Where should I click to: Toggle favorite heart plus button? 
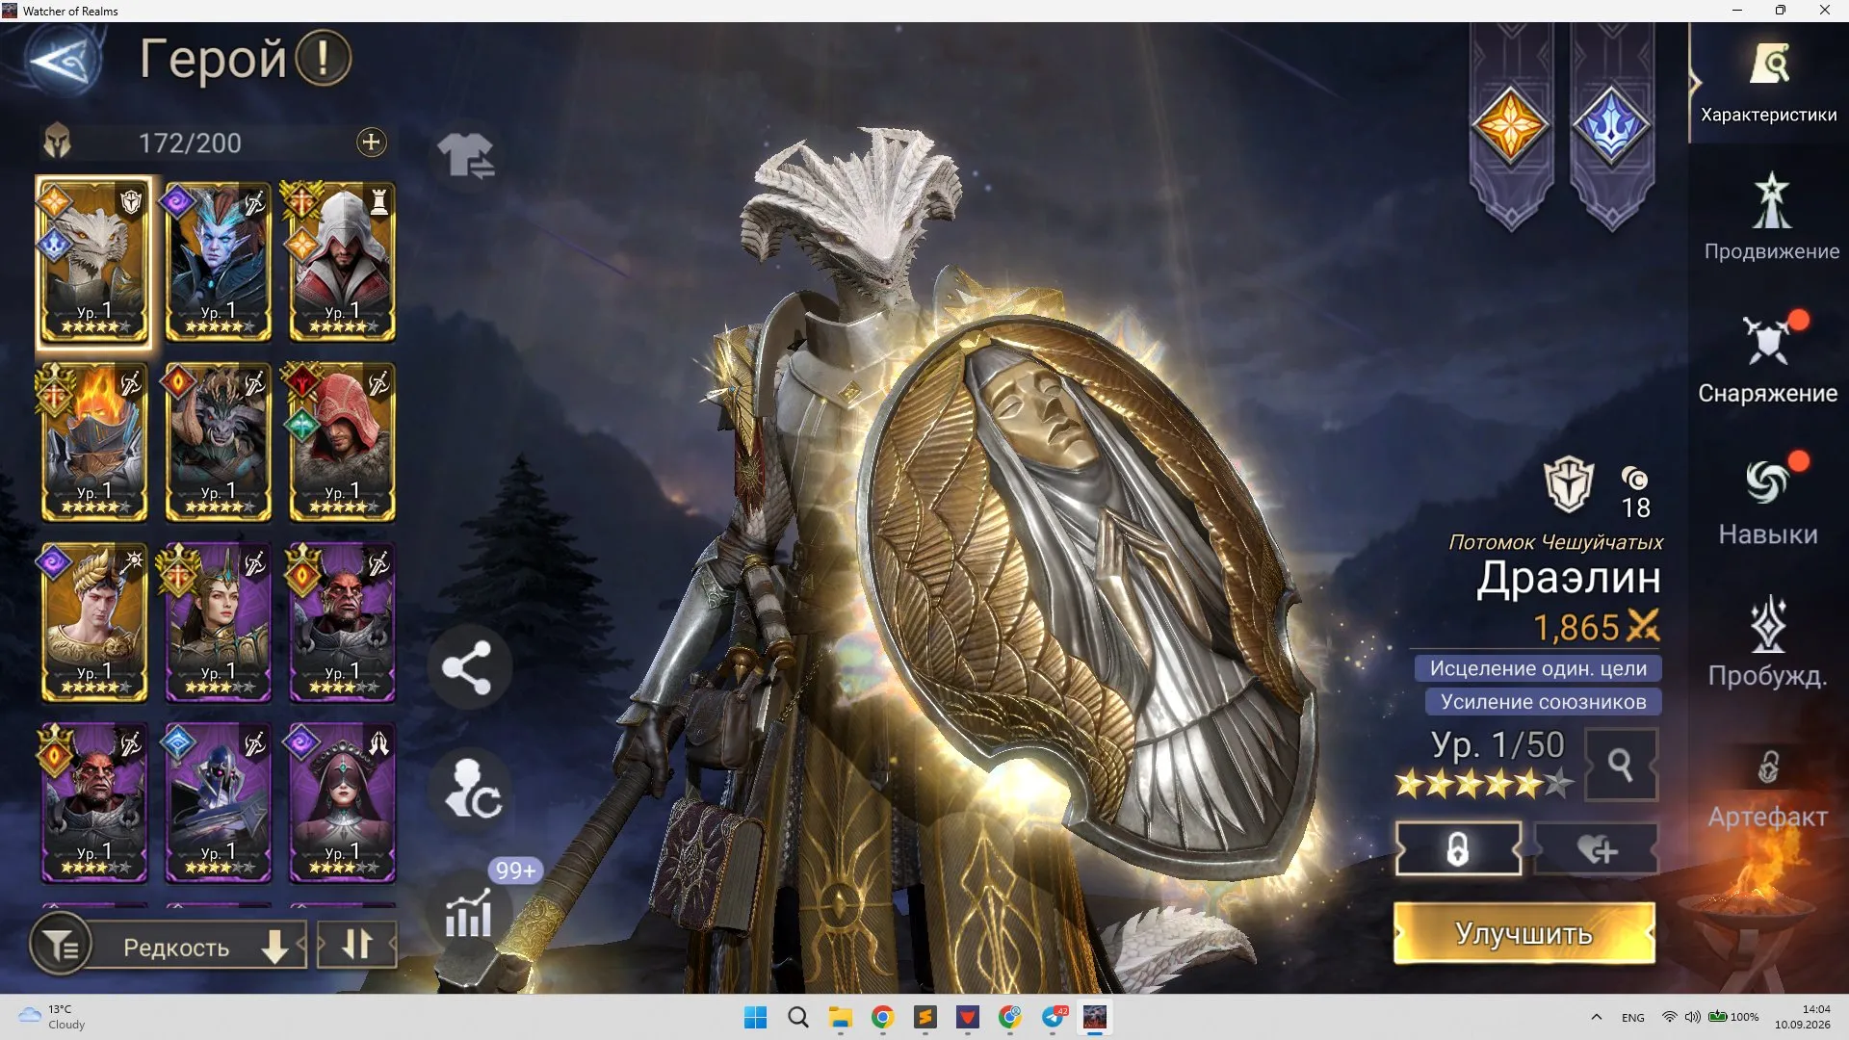[x=1597, y=849]
